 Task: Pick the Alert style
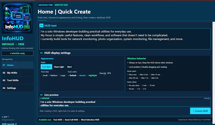[69, 67]
